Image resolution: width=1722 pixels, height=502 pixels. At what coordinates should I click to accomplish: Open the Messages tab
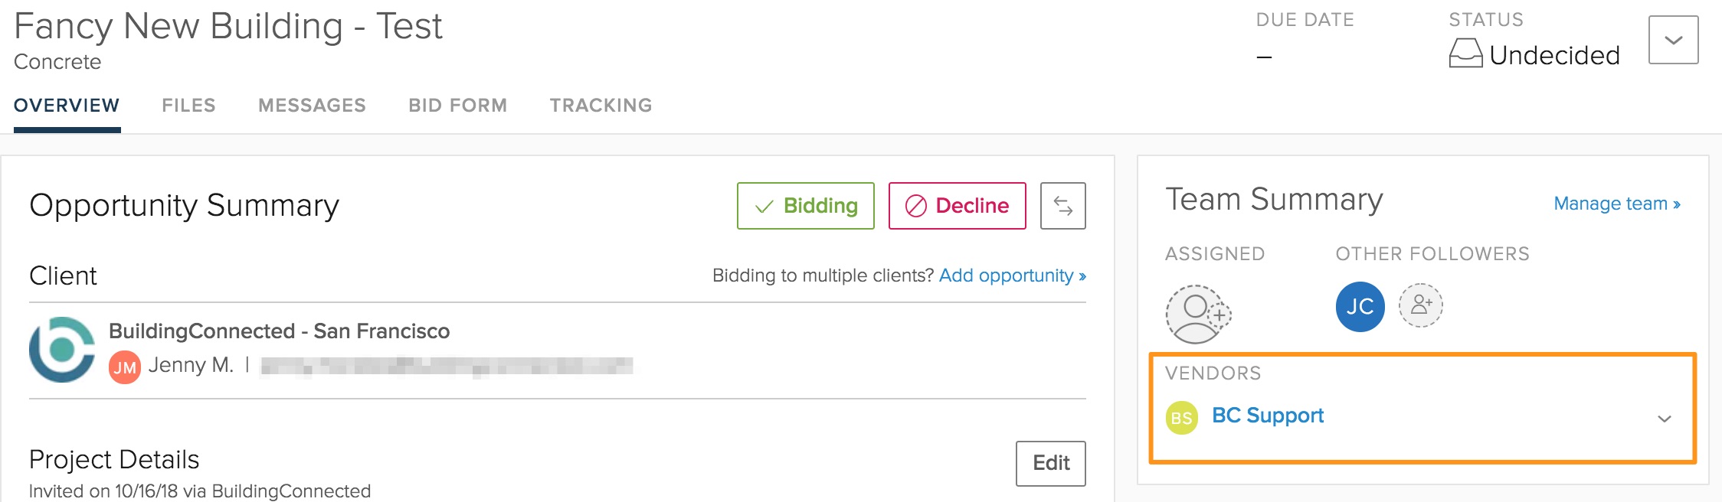tap(312, 106)
